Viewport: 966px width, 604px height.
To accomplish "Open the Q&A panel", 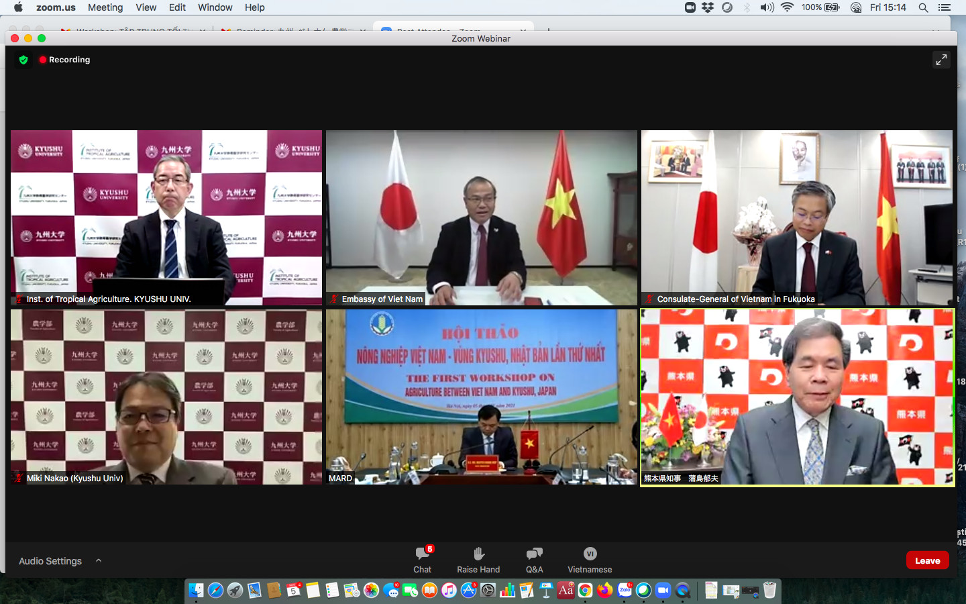I will 534,560.
